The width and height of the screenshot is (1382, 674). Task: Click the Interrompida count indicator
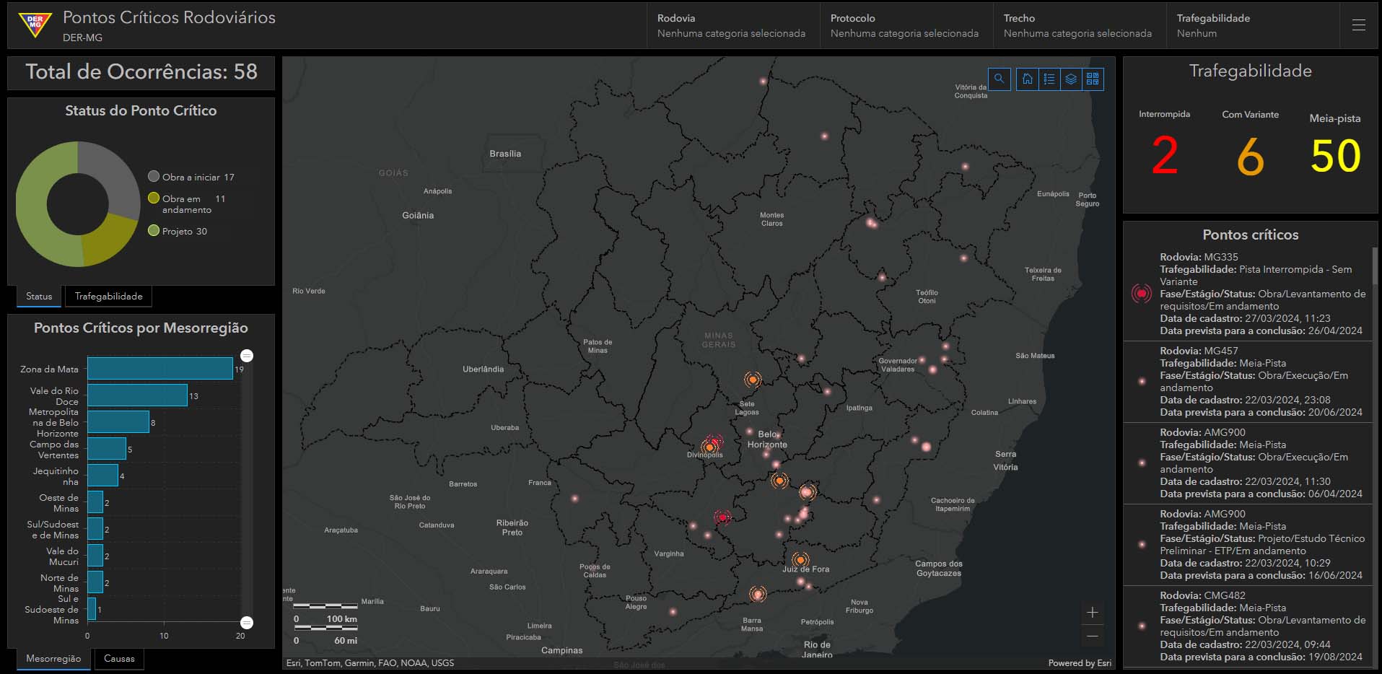1164,154
